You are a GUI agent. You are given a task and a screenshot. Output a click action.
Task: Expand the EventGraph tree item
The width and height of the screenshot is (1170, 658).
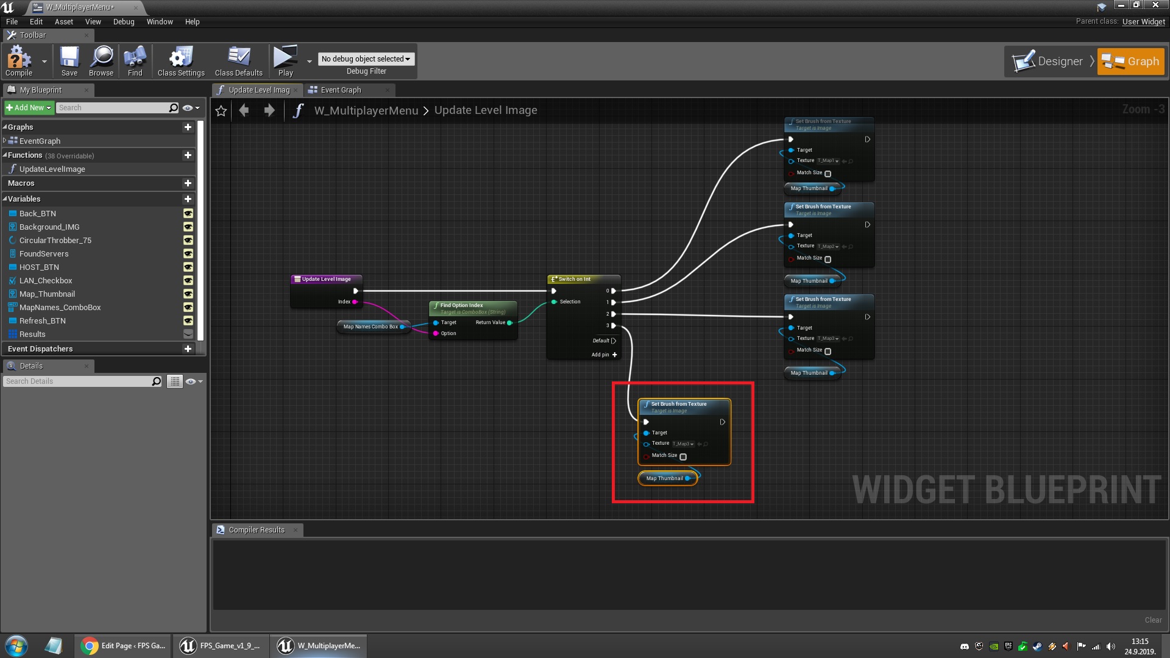click(5, 141)
